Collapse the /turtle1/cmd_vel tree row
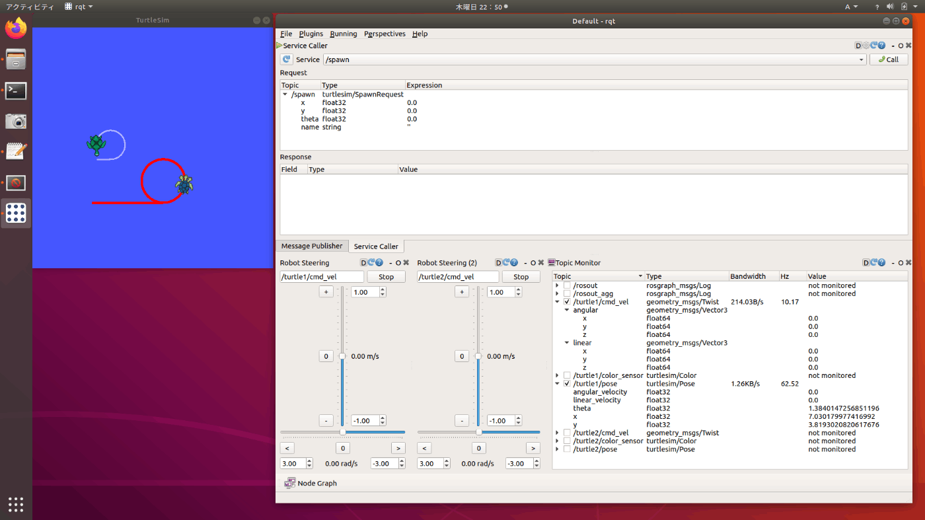 tap(558, 302)
